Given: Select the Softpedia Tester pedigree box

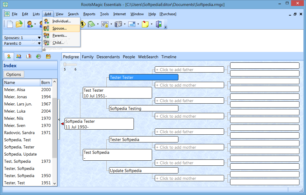Looking at the screenshot, I should coord(99,124).
